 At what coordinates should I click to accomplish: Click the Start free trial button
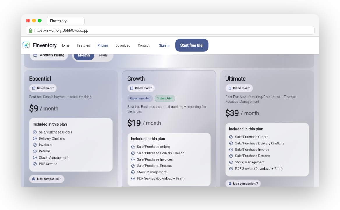tap(192, 45)
